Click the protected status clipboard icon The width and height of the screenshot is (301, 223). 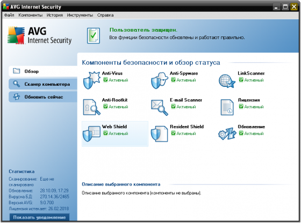click(x=94, y=35)
